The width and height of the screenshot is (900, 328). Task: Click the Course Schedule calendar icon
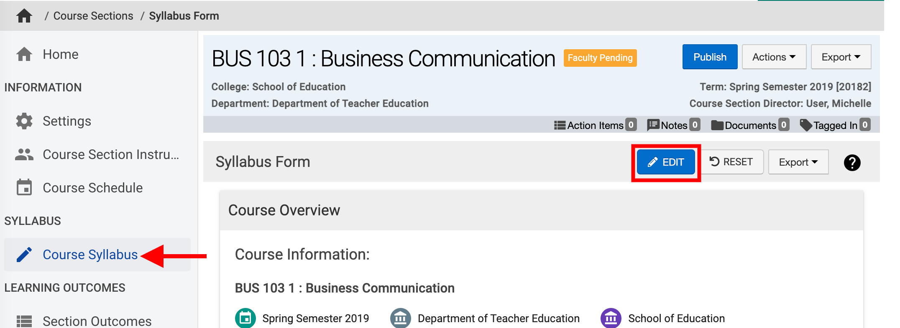[x=24, y=188]
